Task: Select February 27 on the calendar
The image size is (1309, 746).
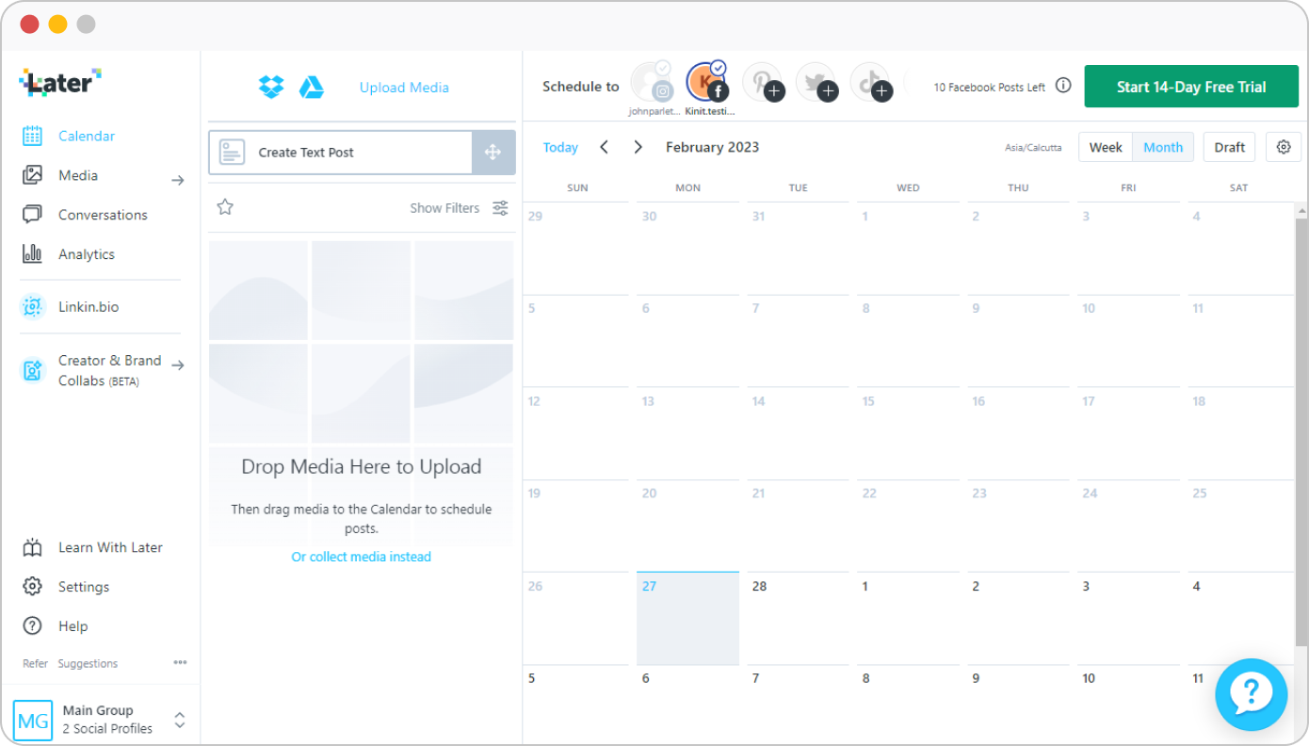Action: point(687,619)
